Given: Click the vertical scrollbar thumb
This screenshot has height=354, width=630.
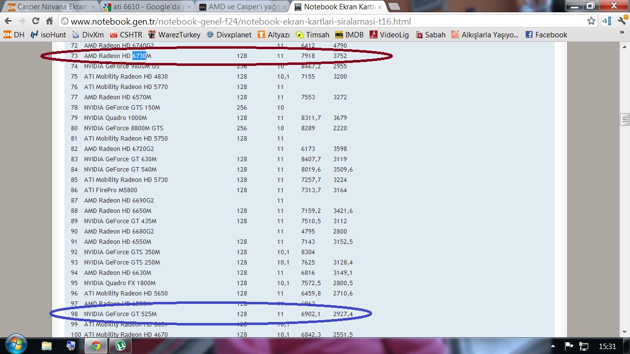Looking at the screenshot, I should pyautogui.click(x=625, y=119).
